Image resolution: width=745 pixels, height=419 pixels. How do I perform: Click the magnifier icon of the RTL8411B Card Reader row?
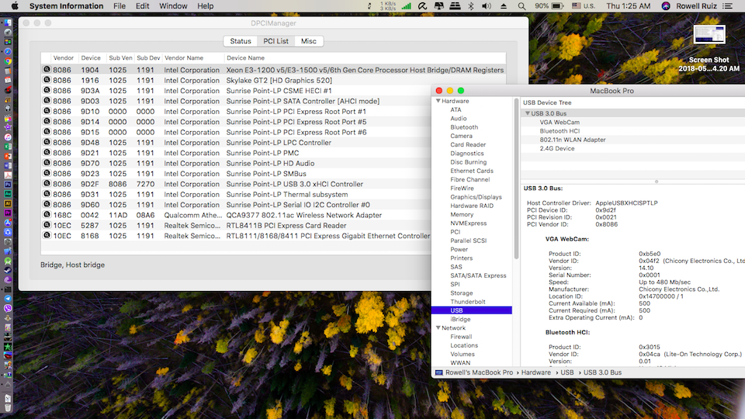47,225
